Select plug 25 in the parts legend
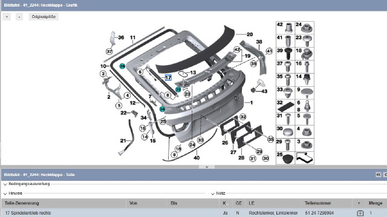This screenshot has width=387, height=217. tap(285, 158)
